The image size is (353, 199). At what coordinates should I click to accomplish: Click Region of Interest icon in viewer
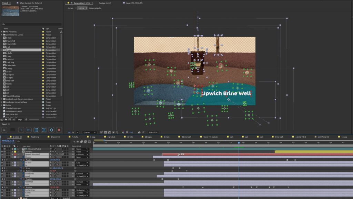pyautogui.click(x=113, y=132)
